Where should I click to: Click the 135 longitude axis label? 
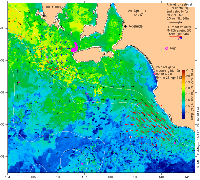click(x=33, y=177)
